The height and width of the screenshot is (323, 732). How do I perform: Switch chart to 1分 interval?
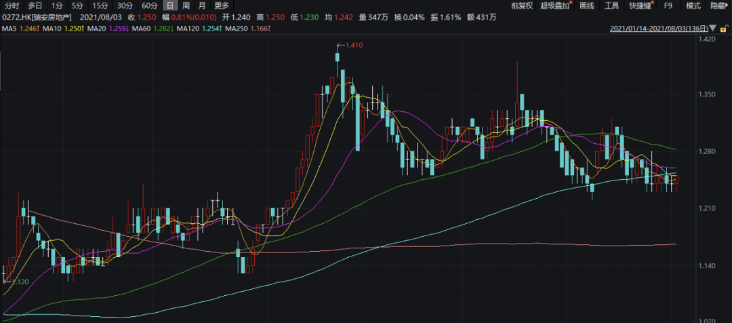57,5
